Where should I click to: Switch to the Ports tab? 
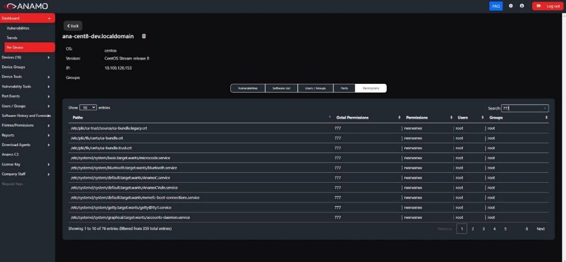coord(344,88)
